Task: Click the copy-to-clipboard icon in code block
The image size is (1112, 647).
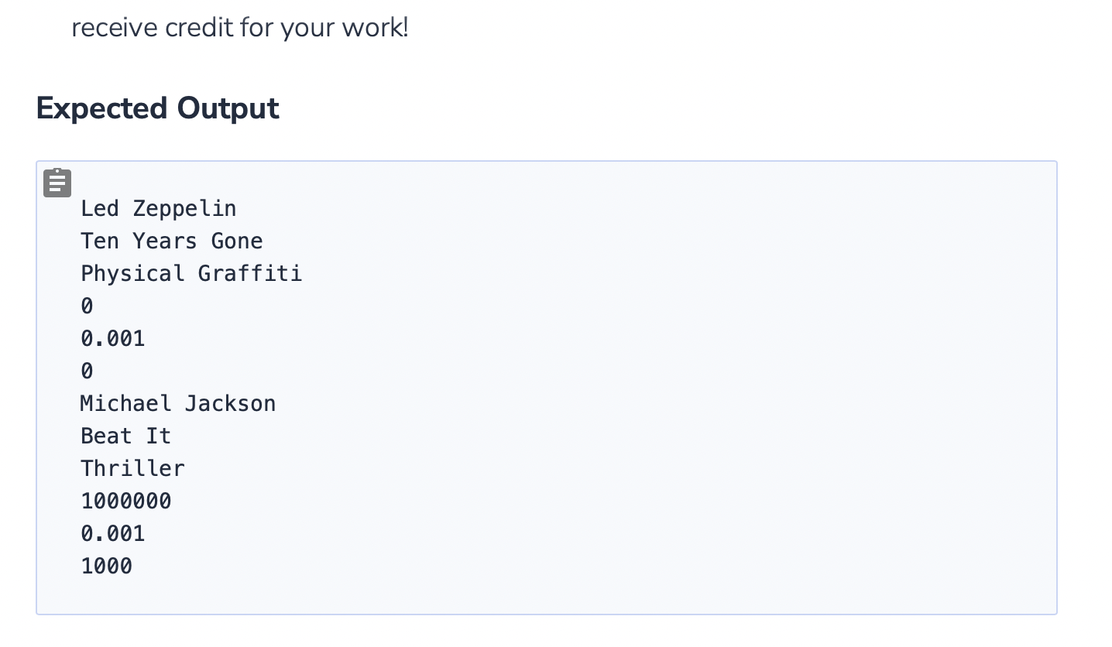Action: (x=57, y=183)
